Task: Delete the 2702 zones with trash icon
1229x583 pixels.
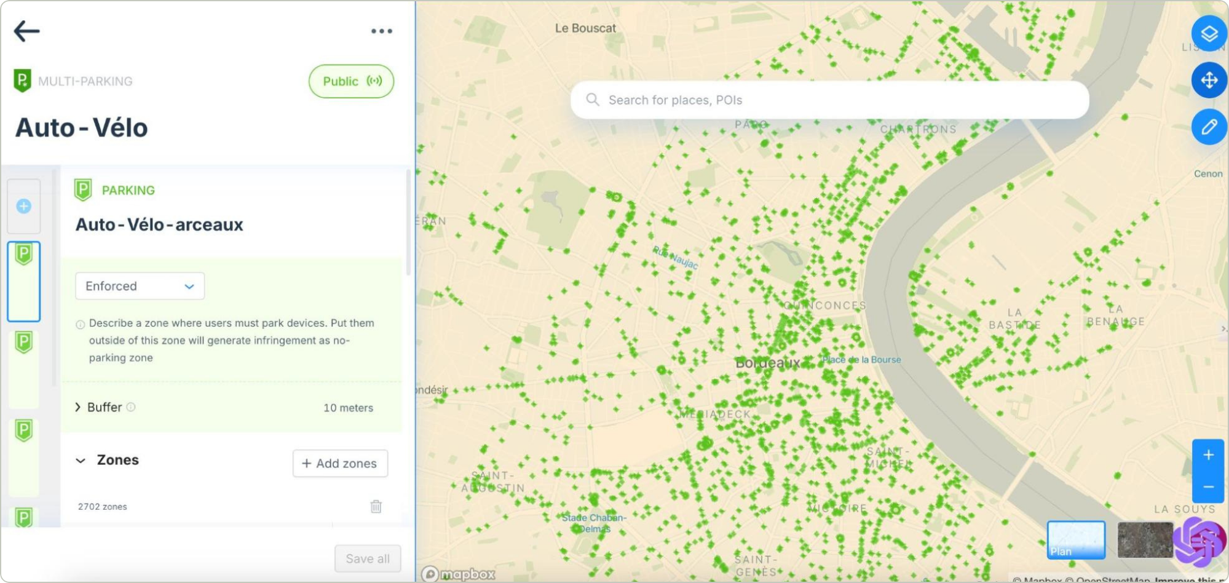Action: pyautogui.click(x=376, y=506)
